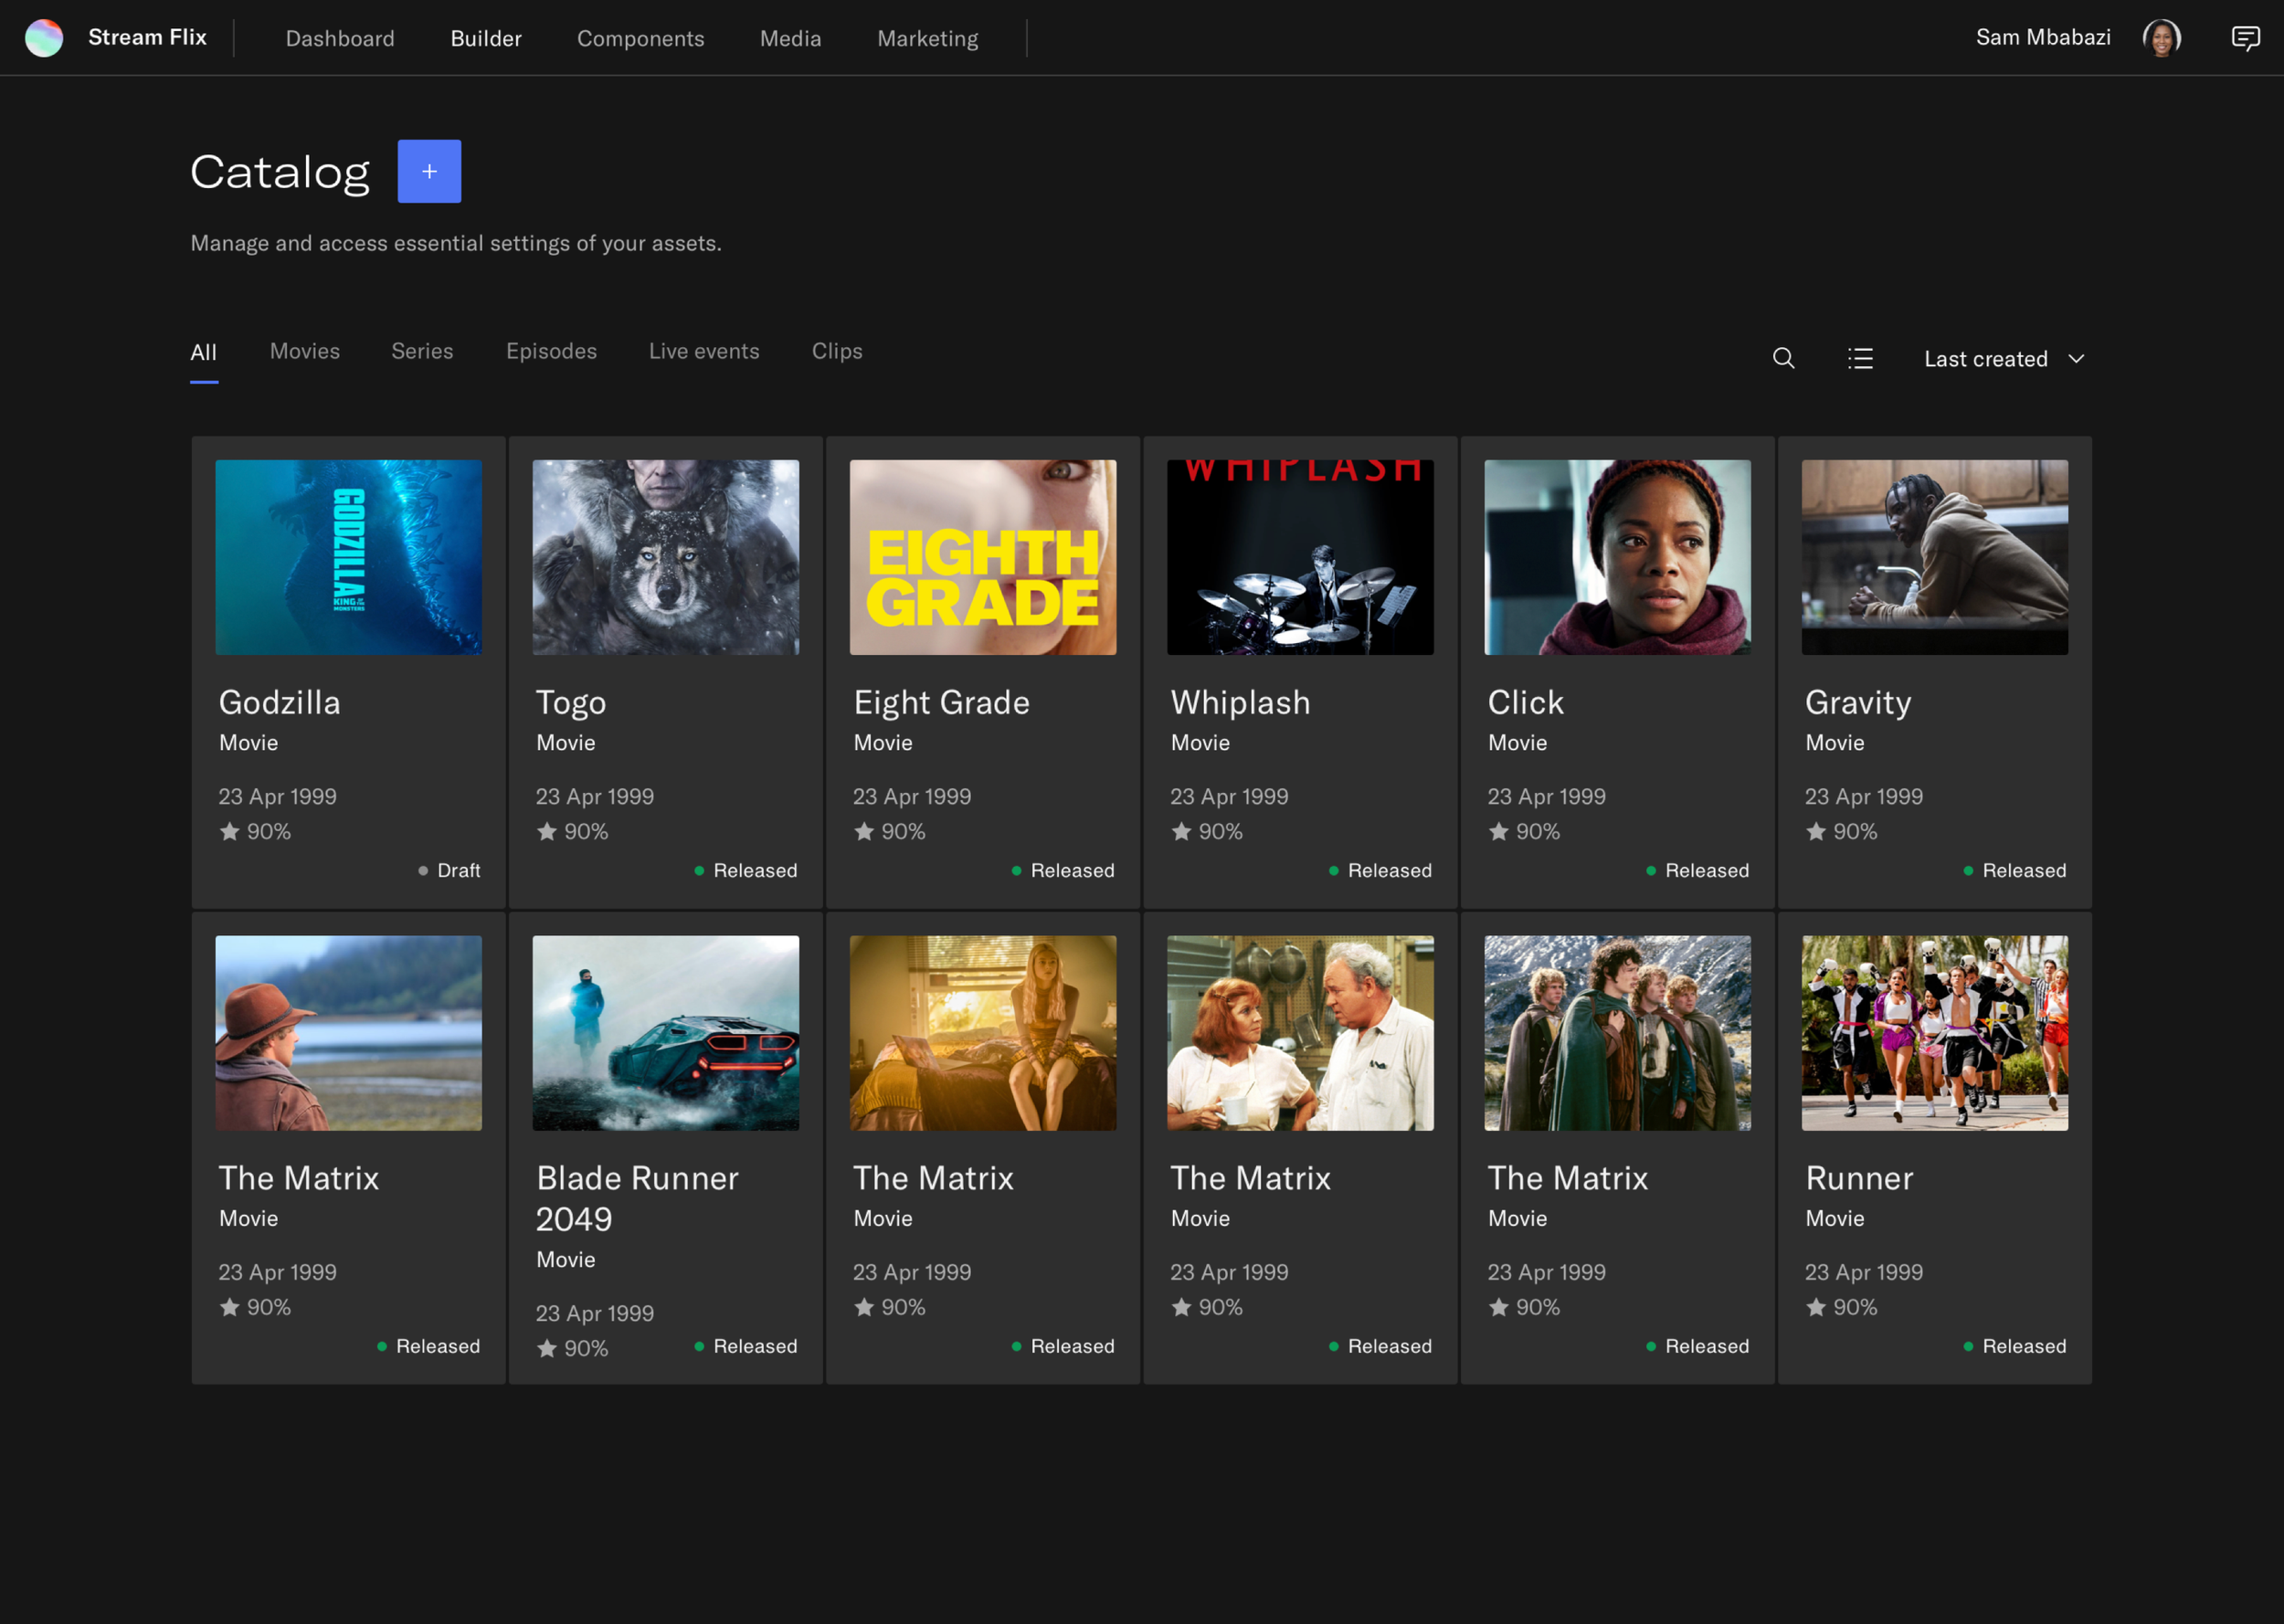Click the Draft status on Godzilla

(450, 870)
